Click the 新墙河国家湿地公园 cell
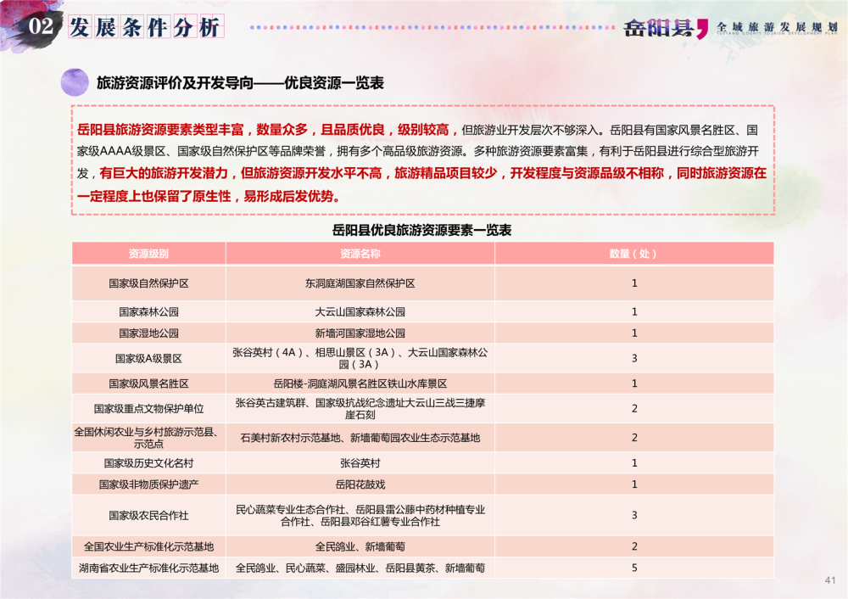848x599 pixels. (360, 333)
